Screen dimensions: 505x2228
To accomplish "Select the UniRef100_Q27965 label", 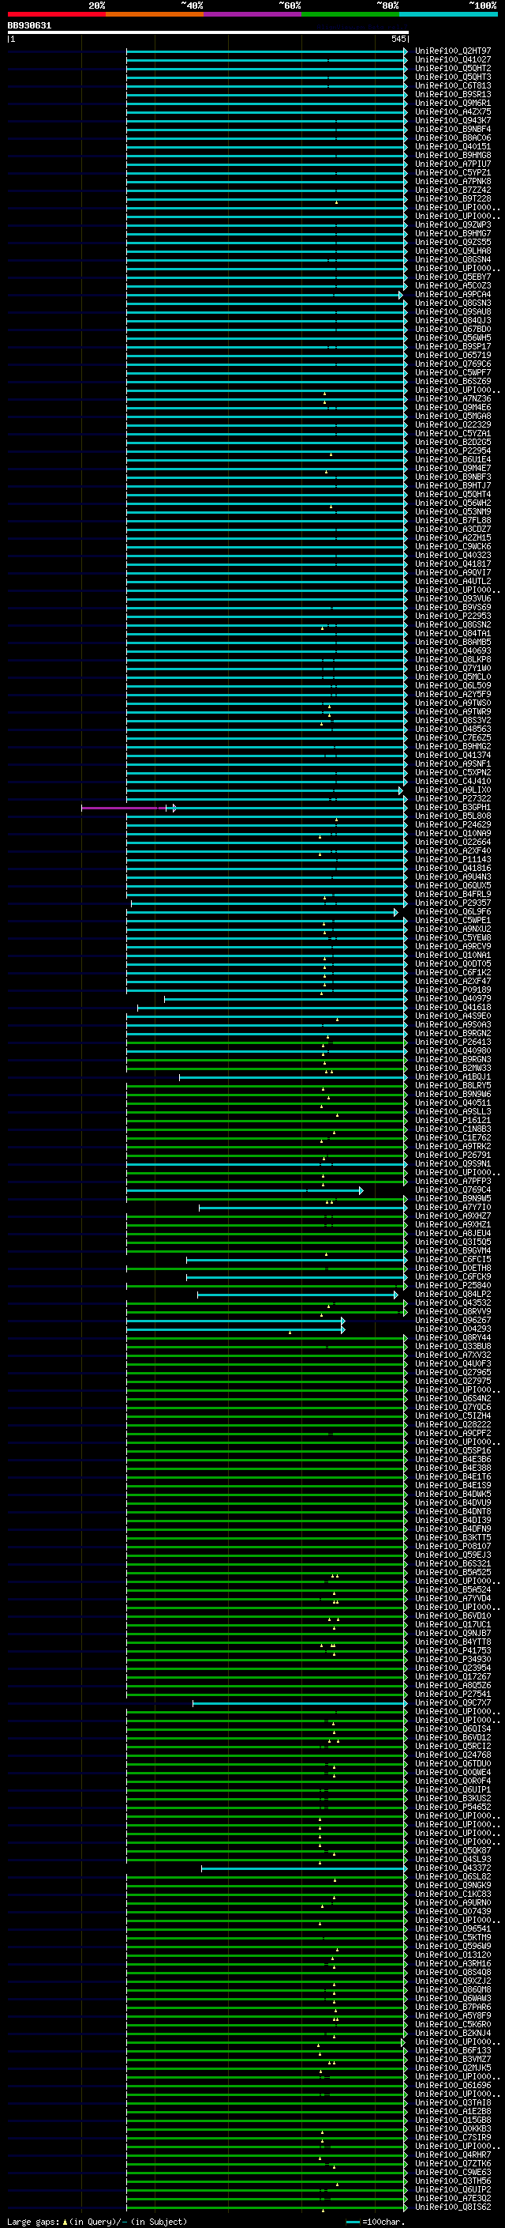I will click(453, 1373).
